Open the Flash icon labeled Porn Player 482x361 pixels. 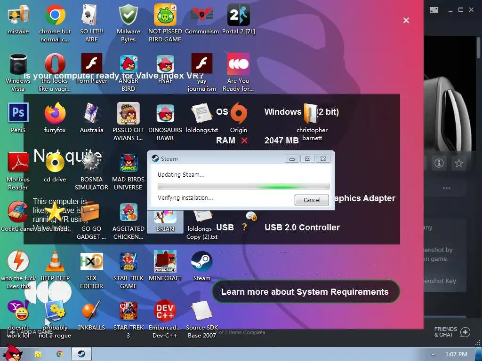click(91, 63)
